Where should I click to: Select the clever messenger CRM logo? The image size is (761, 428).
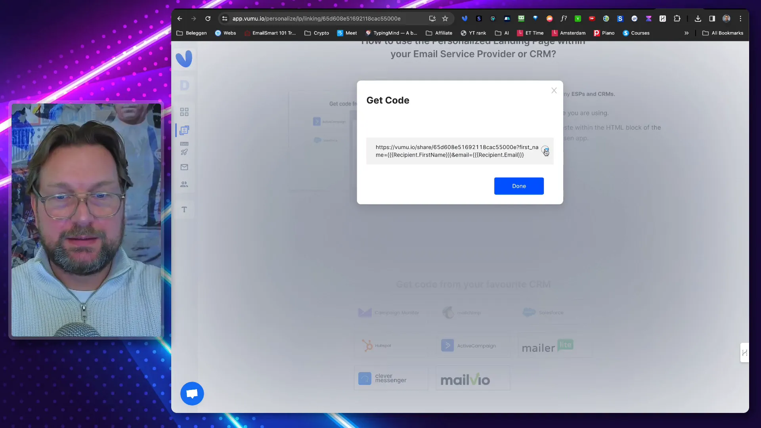[x=391, y=378]
